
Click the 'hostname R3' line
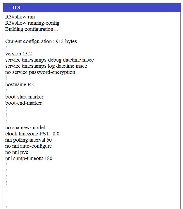[19, 84]
